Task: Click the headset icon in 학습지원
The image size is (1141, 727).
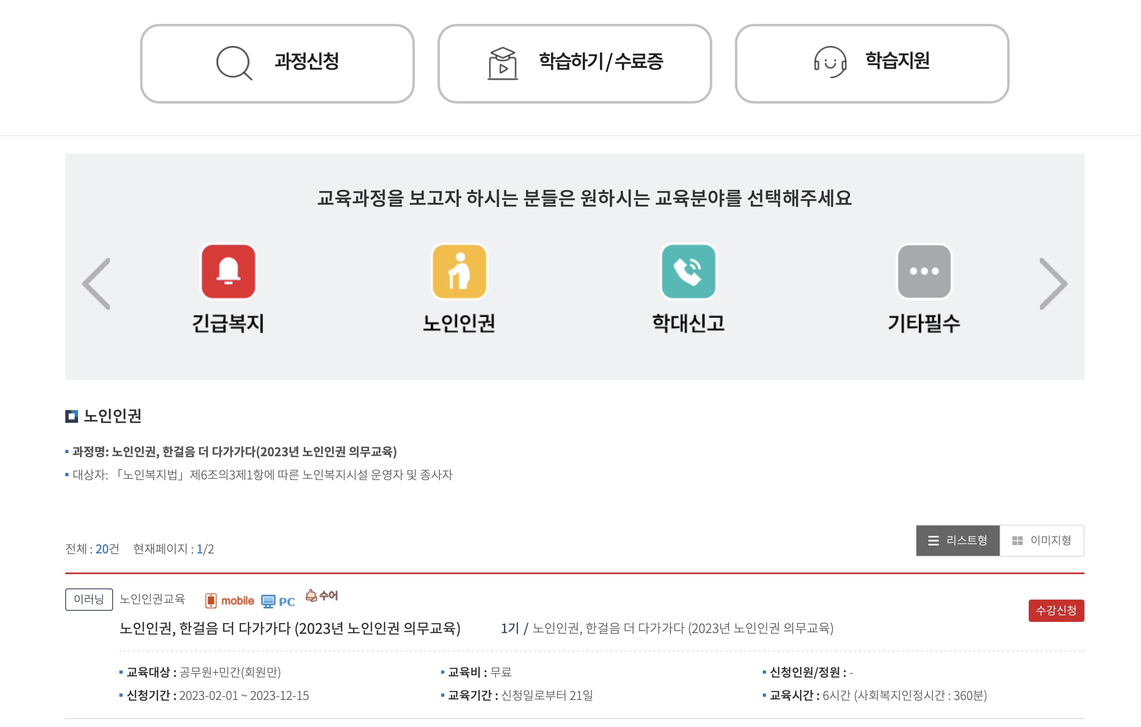Action: coord(830,62)
